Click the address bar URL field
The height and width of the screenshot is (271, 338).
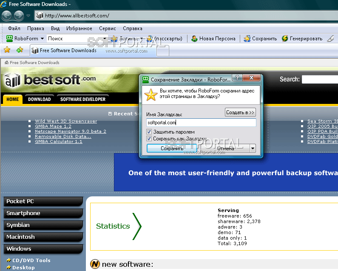click(x=186, y=16)
